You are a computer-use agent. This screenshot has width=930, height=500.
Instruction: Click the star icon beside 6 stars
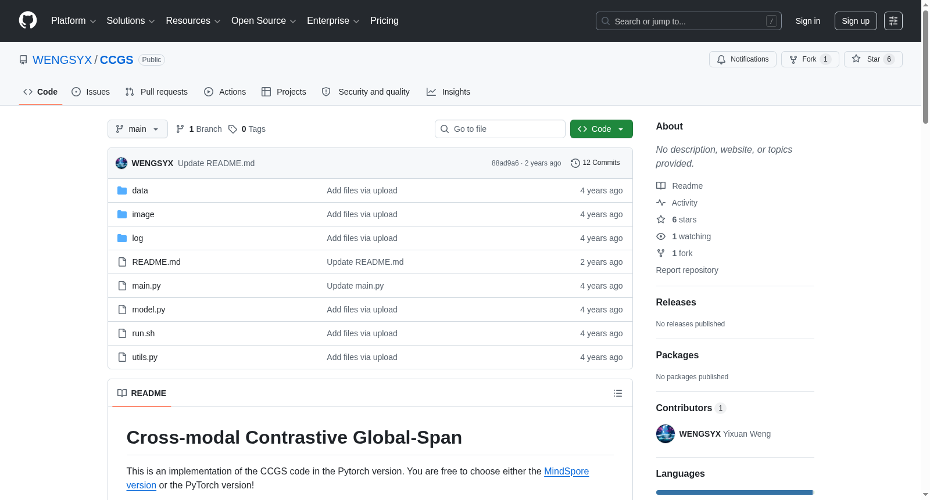click(661, 220)
